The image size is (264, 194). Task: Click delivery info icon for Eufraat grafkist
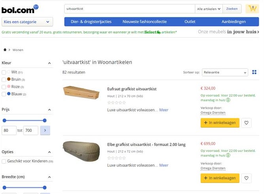[228, 100]
